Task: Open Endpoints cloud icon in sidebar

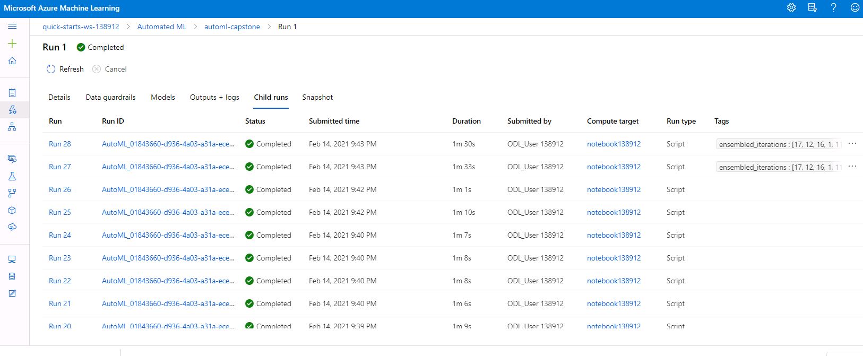Action: [12, 227]
